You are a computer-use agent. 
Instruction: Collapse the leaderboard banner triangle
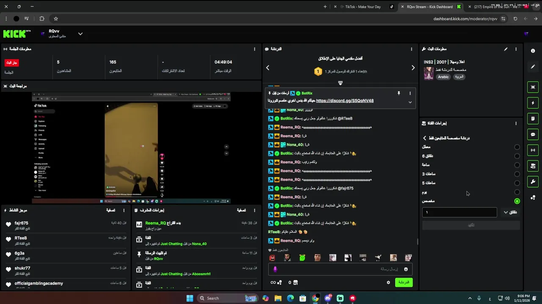tap(340, 83)
